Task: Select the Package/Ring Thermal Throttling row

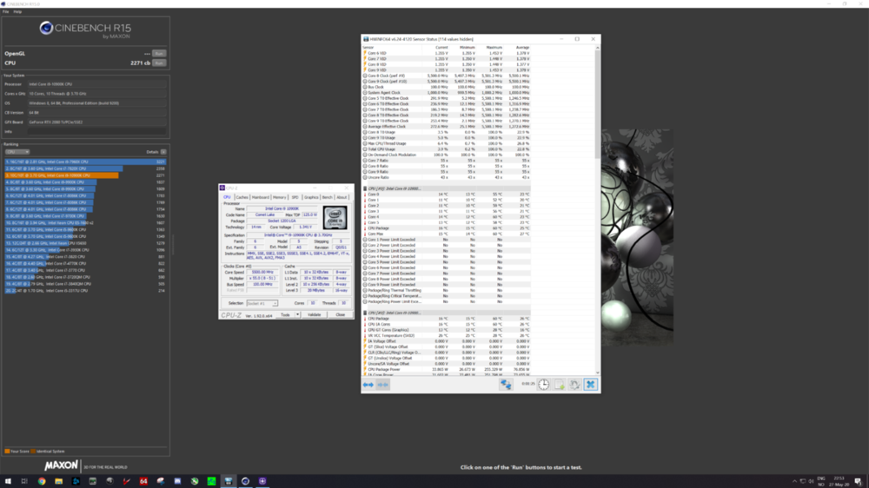Action: [x=446, y=290]
